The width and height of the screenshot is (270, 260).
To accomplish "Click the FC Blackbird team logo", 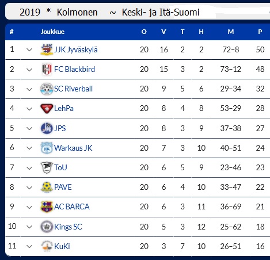I will click(x=47, y=69).
